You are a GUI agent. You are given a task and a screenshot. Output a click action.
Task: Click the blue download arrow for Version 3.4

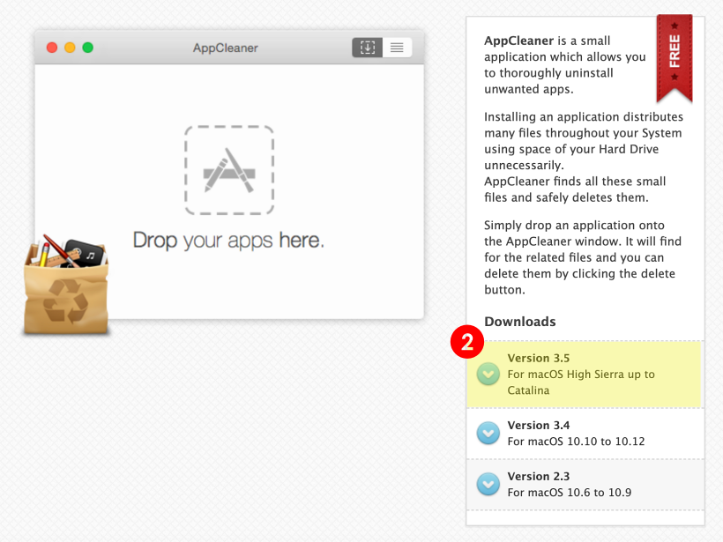[488, 434]
